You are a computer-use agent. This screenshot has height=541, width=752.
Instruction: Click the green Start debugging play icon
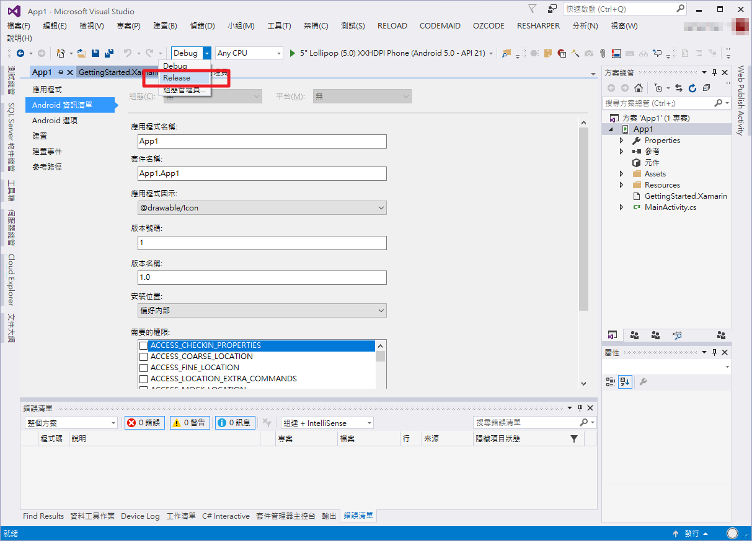[293, 53]
